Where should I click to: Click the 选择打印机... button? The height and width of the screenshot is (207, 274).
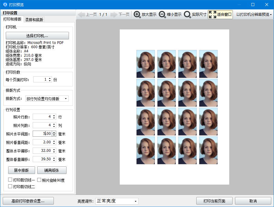tap(37, 36)
